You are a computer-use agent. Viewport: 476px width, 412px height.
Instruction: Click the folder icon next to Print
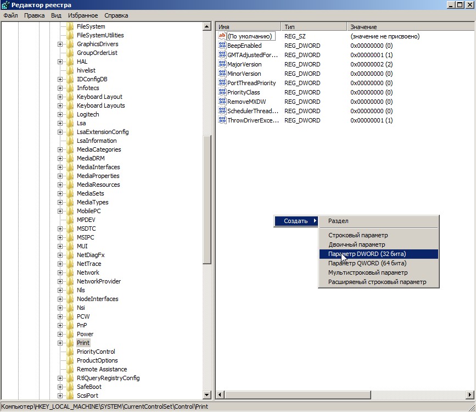70,343
